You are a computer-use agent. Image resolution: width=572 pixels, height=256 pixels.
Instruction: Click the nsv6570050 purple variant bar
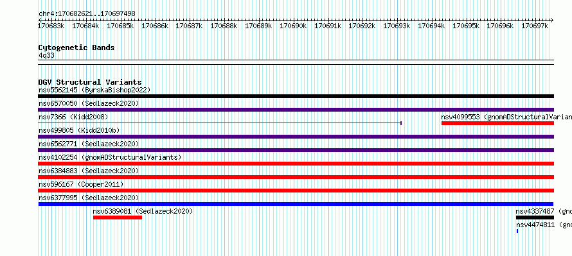296,110
